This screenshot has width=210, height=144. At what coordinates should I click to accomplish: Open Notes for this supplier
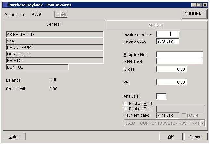coord(14,137)
